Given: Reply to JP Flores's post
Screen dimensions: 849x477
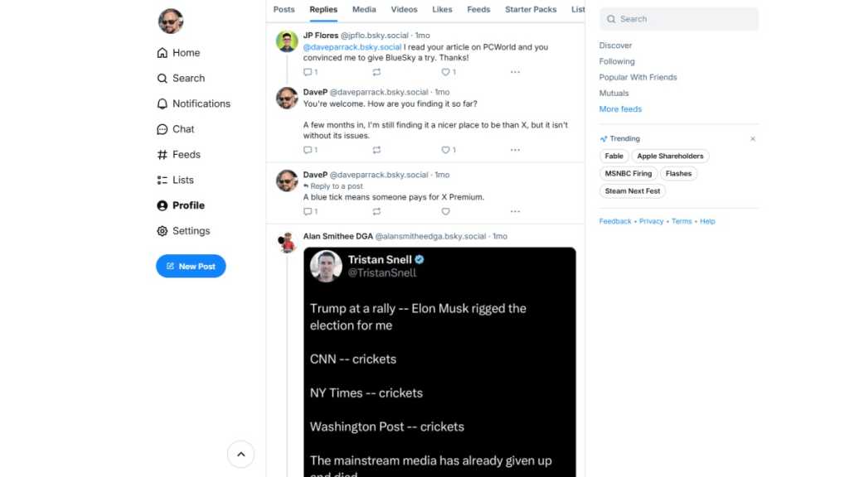Looking at the screenshot, I should coord(308,72).
